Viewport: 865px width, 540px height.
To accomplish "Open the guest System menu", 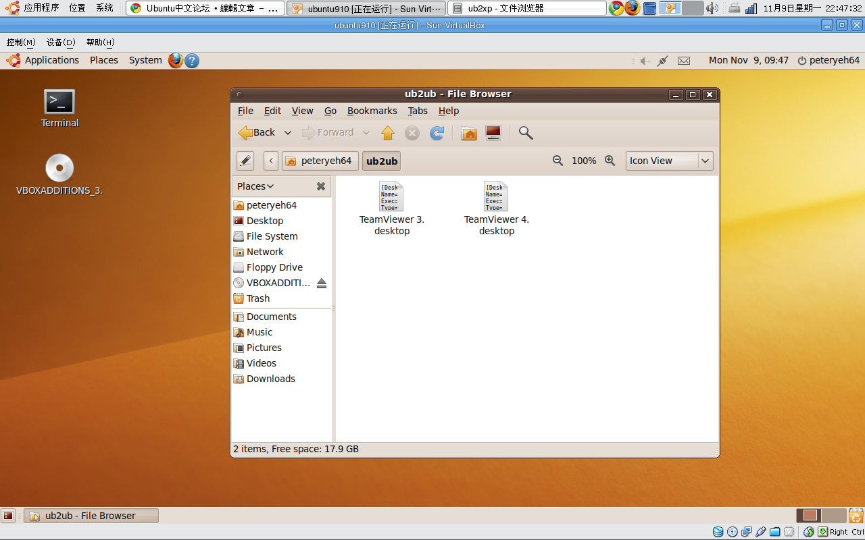I will (145, 60).
